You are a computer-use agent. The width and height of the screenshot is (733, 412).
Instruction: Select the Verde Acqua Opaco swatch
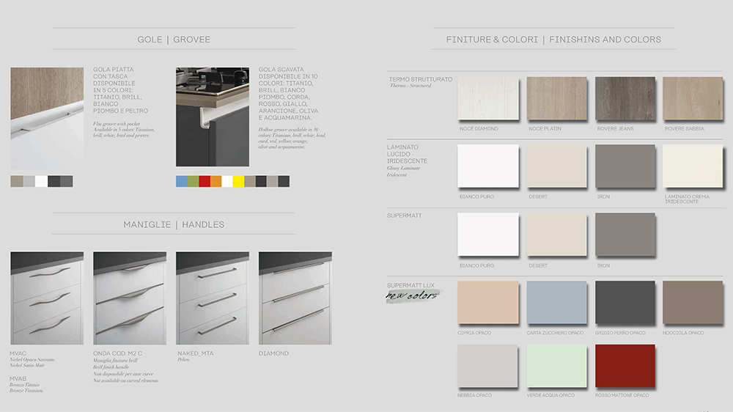556,366
